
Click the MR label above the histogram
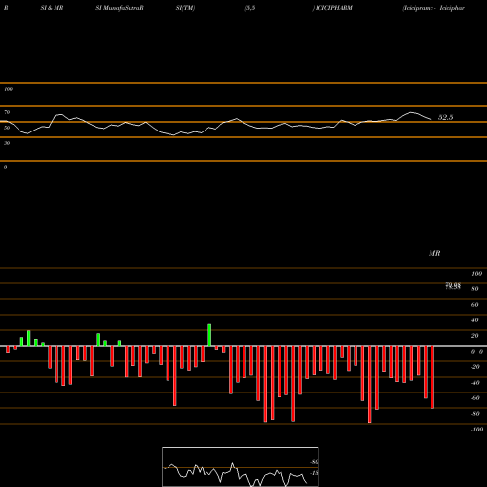pos(434,253)
